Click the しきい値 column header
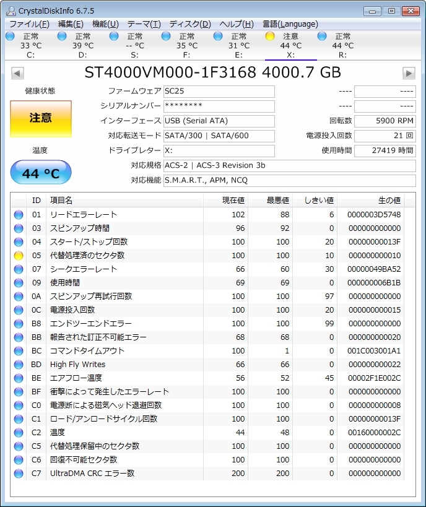Screen dimensions: 426x507 (x=315, y=201)
